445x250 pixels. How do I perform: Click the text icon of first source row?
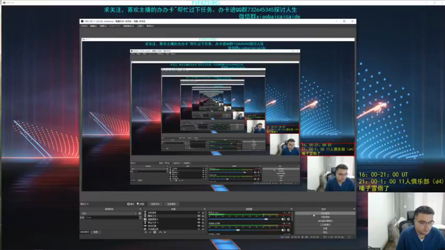(145, 213)
